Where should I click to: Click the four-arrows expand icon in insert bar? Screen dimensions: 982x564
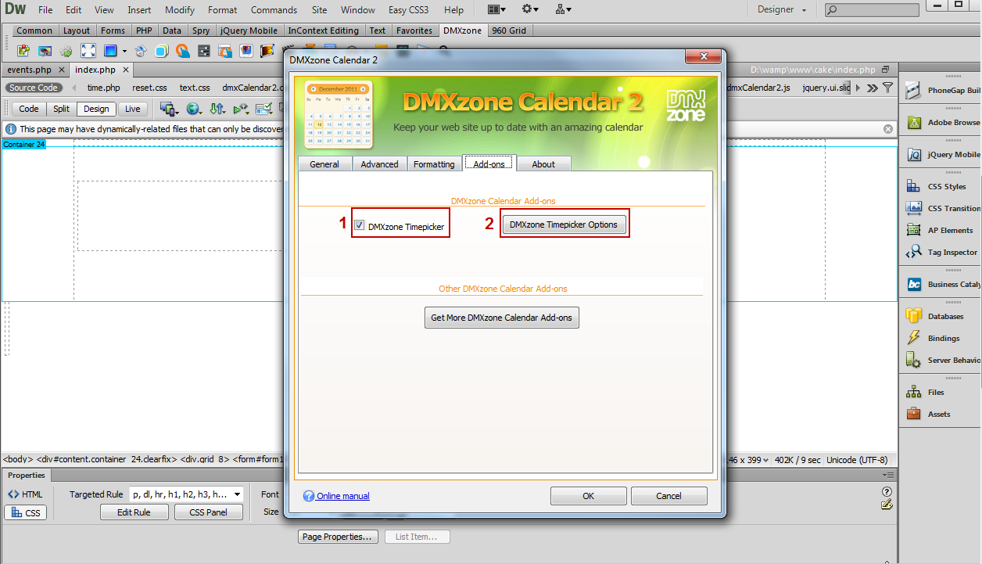[x=88, y=51]
